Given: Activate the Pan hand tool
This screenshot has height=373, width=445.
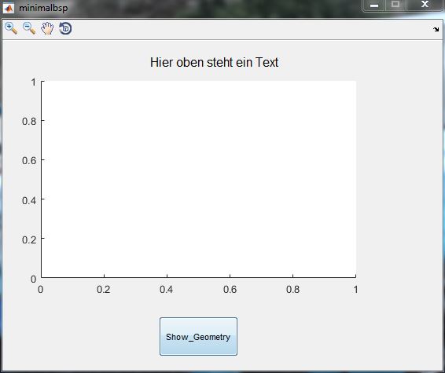Looking at the screenshot, I should [47, 28].
